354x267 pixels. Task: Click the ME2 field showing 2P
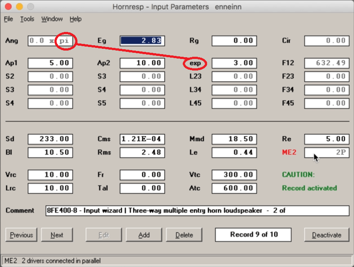tap(327, 152)
